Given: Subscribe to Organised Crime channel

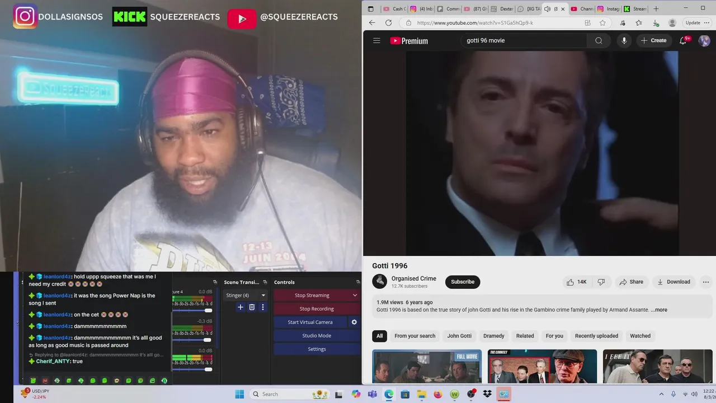Looking at the screenshot, I should click(x=463, y=282).
